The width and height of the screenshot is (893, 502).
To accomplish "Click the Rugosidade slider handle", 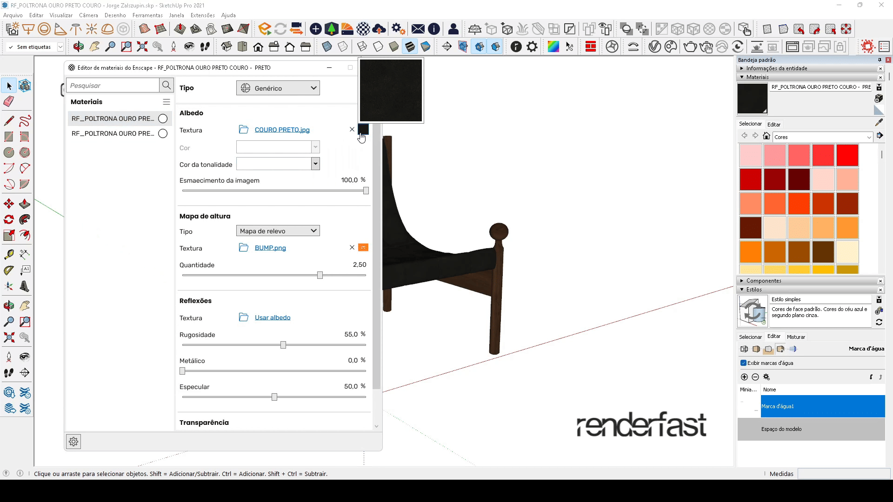I will click(x=283, y=345).
